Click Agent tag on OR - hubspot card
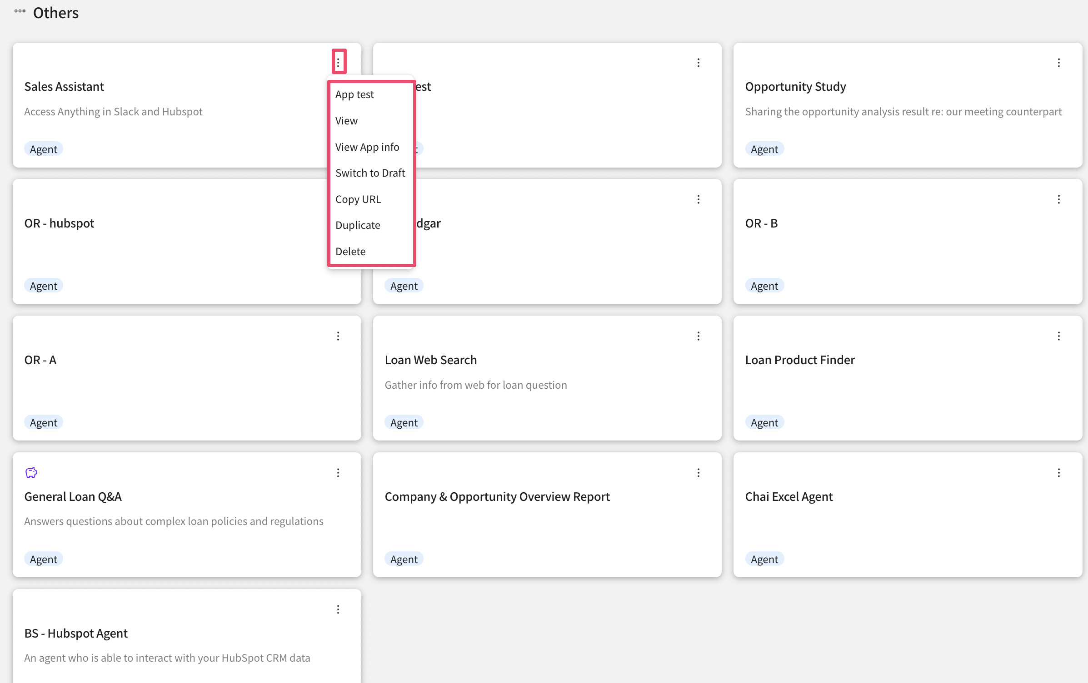The height and width of the screenshot is (683, 1088). 44,286
